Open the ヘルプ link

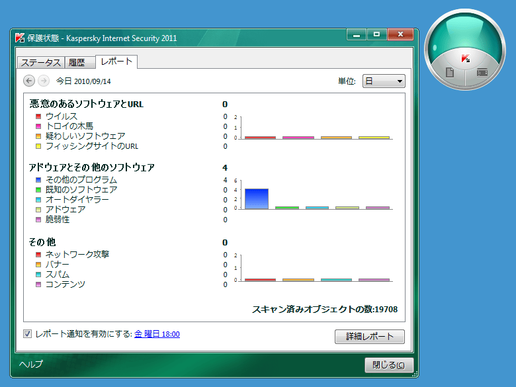point(31,364)
